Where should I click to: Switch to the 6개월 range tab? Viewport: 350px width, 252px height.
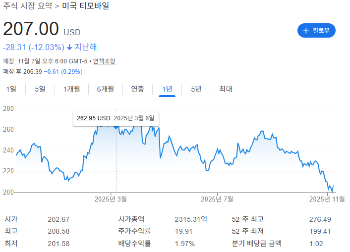click(x=106, y=89)
